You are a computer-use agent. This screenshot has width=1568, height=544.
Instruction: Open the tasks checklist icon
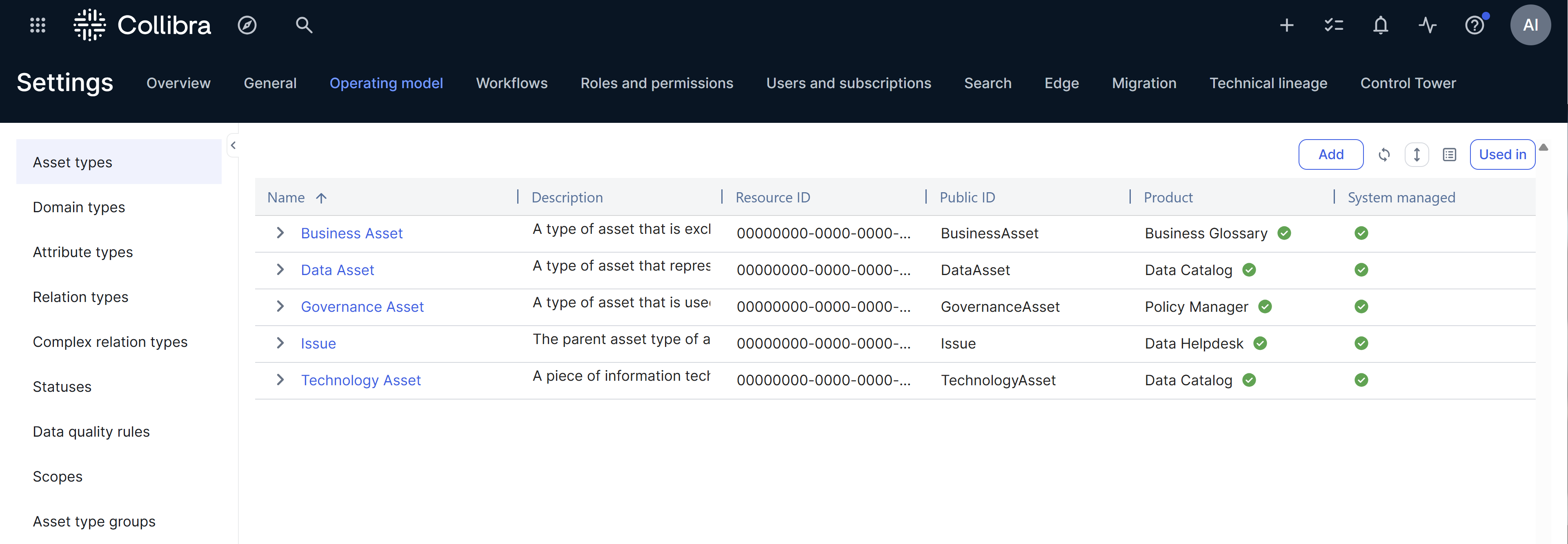tap(1334, 25)
